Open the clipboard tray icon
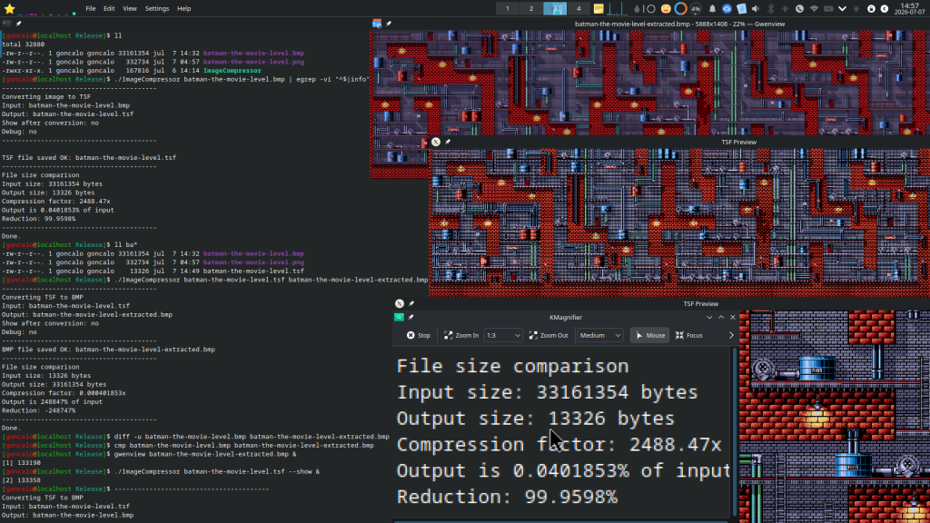The width and height of the screenshot is (930, 523). point(741,9)
